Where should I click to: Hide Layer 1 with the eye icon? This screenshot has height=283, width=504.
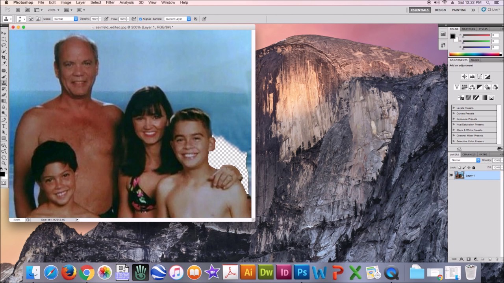451,176
